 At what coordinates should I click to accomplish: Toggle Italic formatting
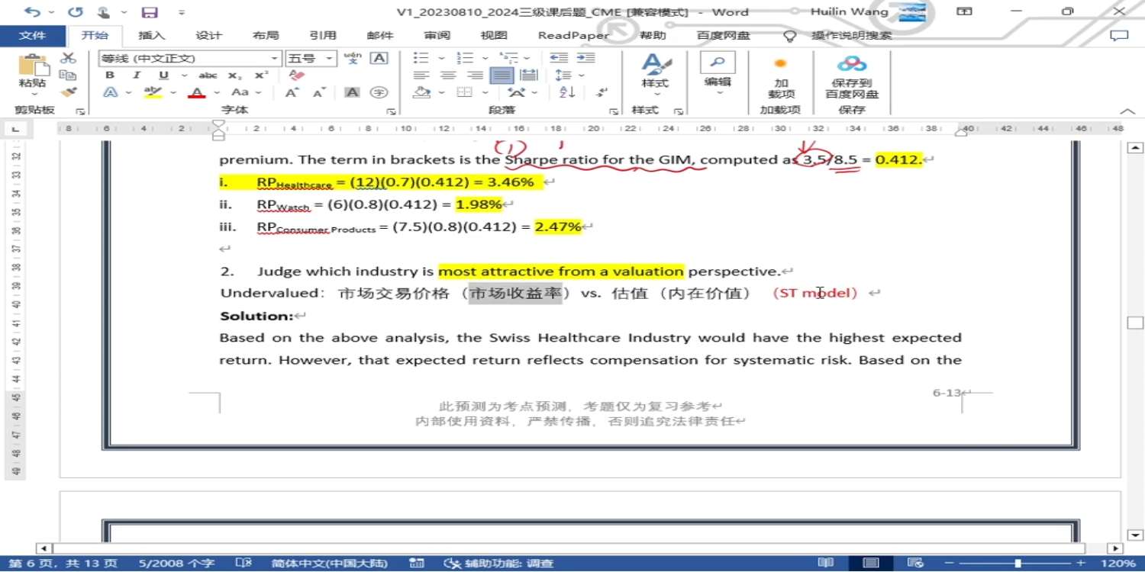137,76
